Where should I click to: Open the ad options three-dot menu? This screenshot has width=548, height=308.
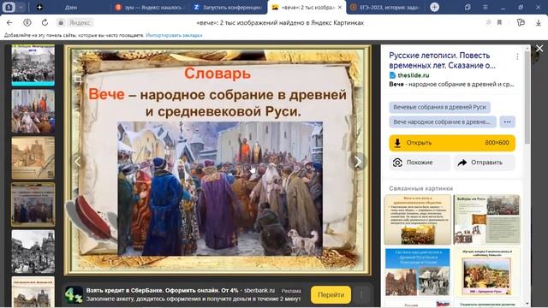[361, 294]
